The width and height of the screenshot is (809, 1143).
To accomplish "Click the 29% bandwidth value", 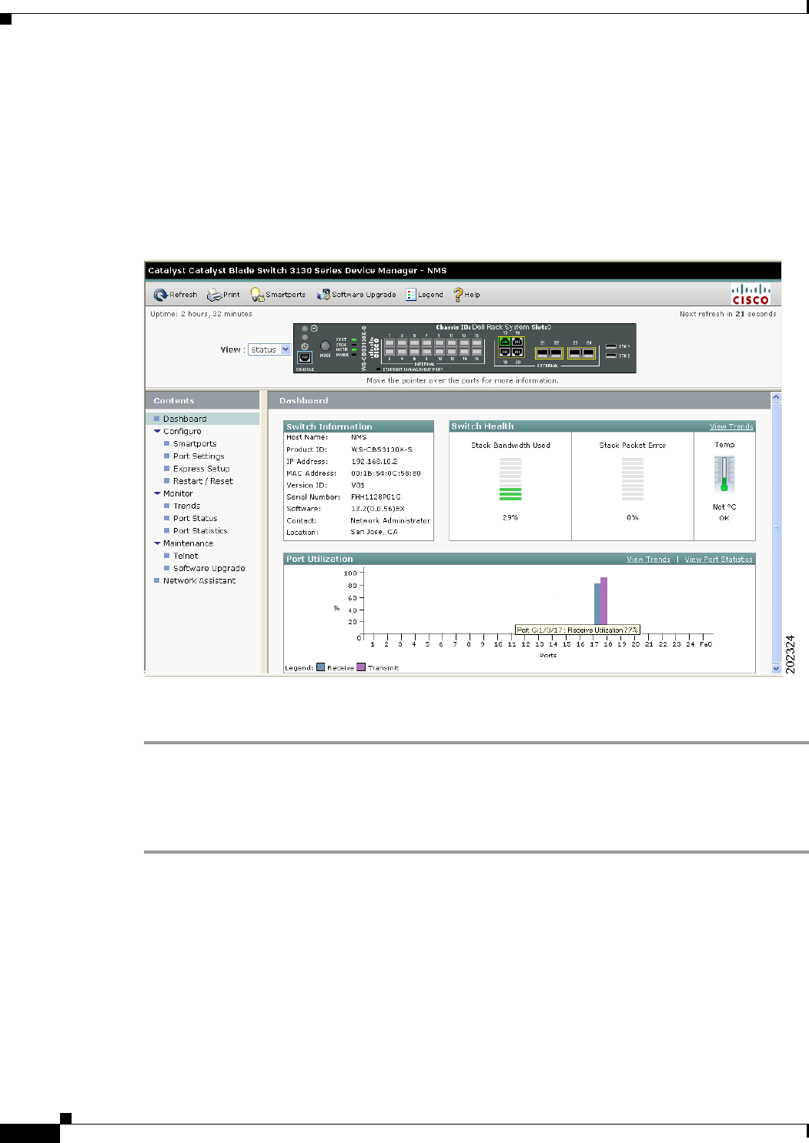I will (510, 518).
